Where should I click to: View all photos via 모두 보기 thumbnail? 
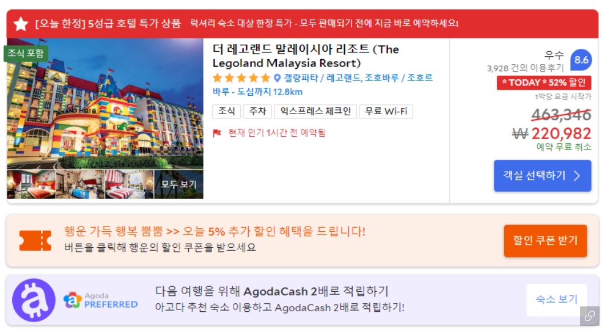point(178,184)
